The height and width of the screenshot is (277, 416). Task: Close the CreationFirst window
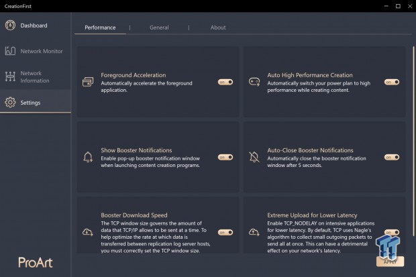(410, 6)
